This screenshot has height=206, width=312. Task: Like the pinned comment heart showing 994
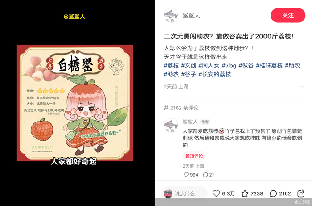(x=186, y=175)
